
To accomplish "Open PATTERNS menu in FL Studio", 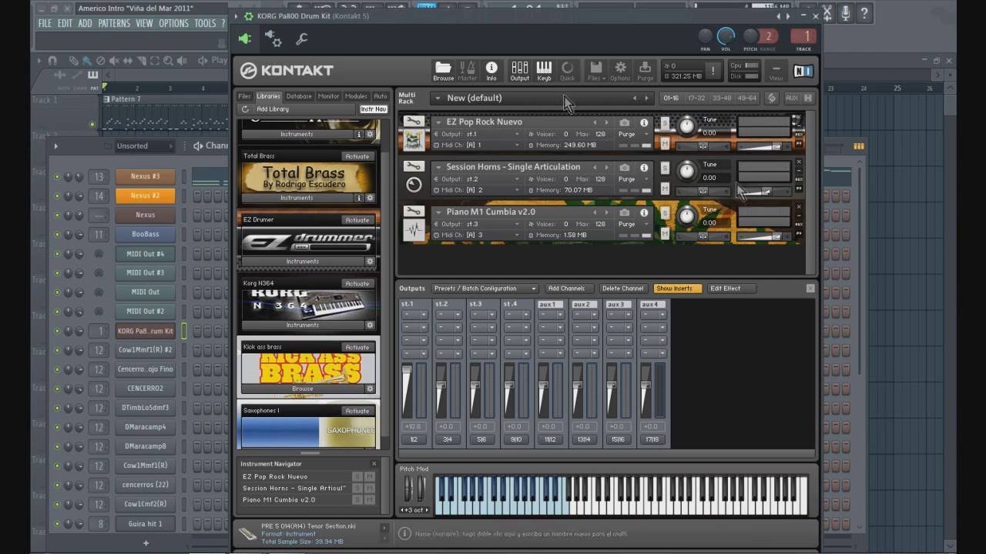I will pos(114,23).
